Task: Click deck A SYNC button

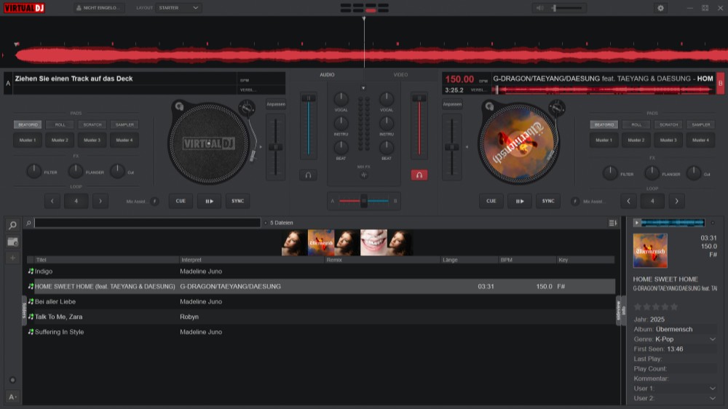Action: (238, 201)
